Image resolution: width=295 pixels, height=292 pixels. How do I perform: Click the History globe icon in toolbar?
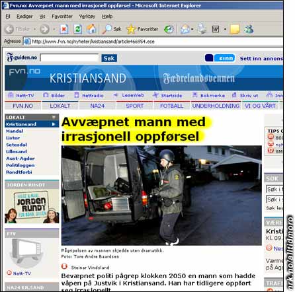coord(169,29)
